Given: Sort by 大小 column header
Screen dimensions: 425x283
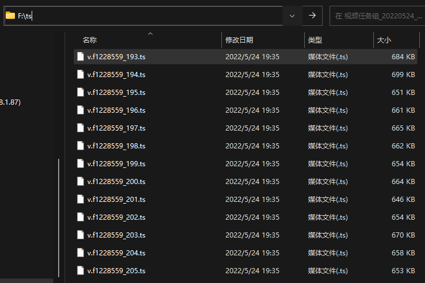Looking at the screenshot, I should coord(384,40).
